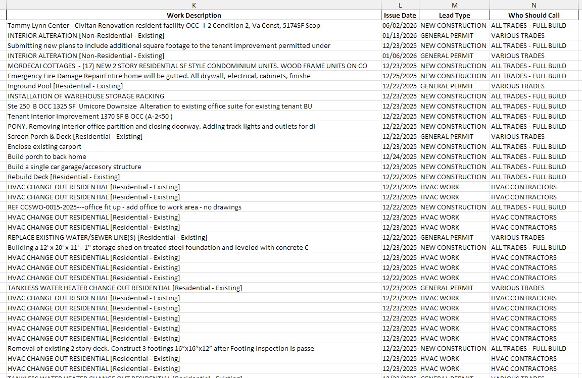Select column header K
The width and height of the screenshot is (582, 378).
tap(193, 5)
